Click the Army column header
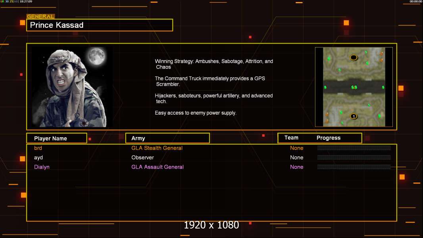The image size is (423, 238). tap(167, 138)
